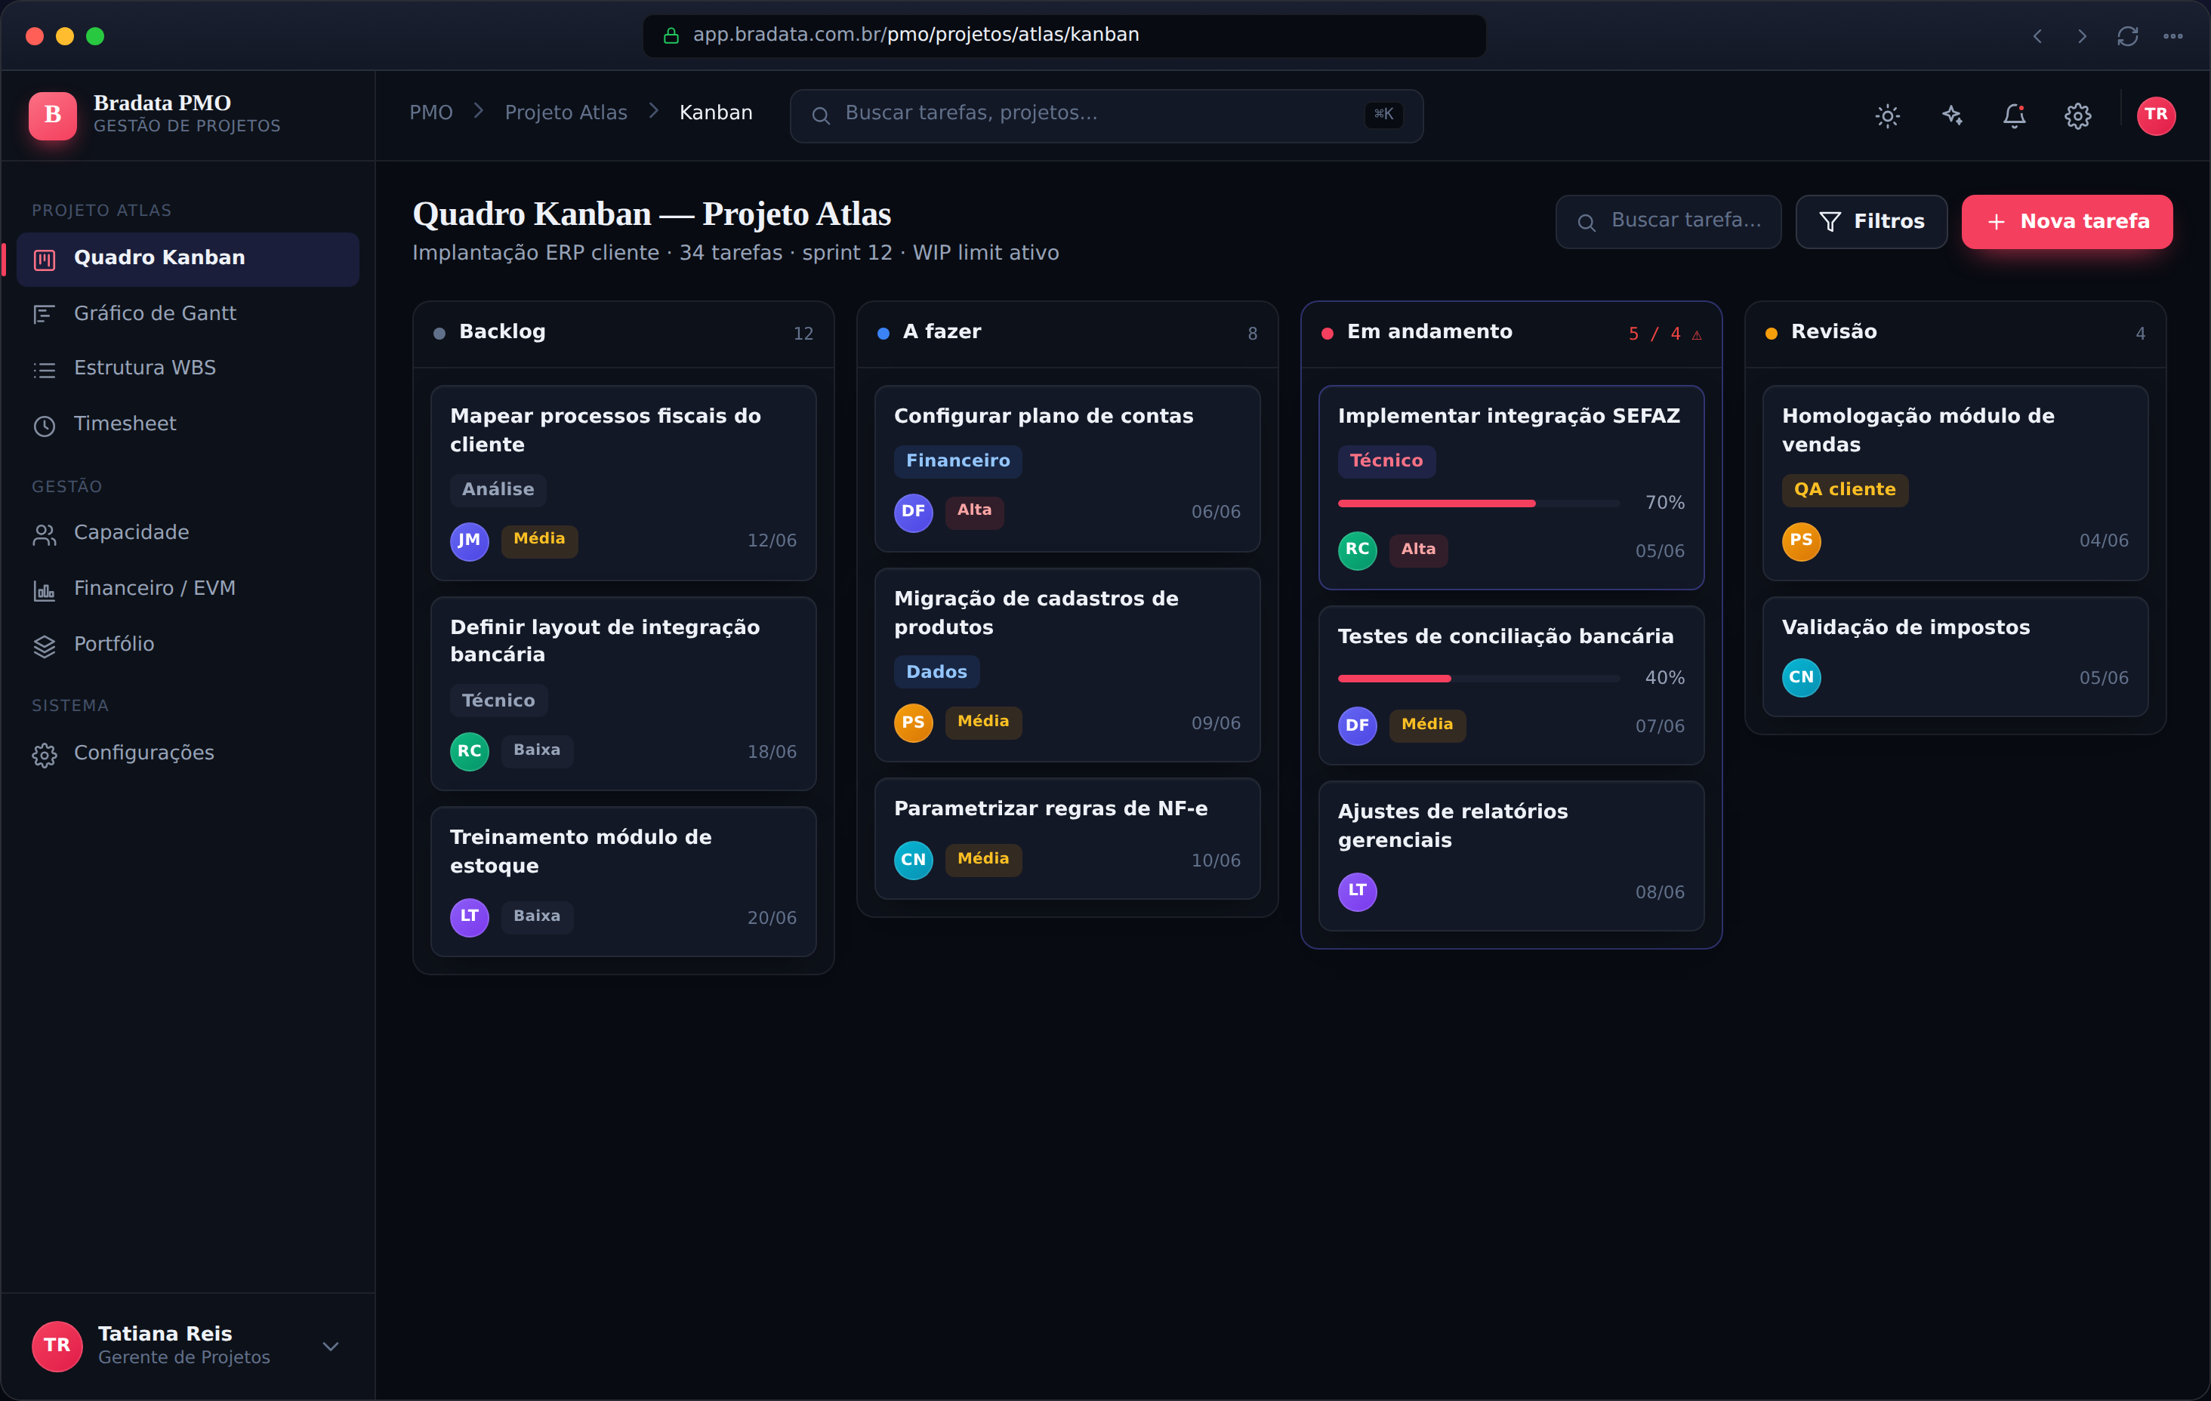Click WIP warning 5 / 4 on Em andamento

(1665, 334)
